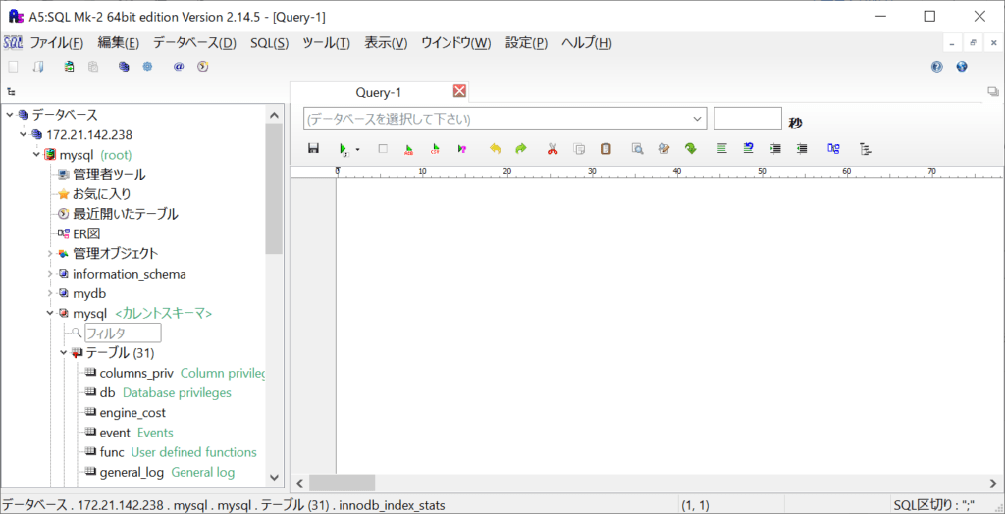Open the 編集(E) menu
The height and width of the screenshot is (514, 1005).
[x=119, y=43]
